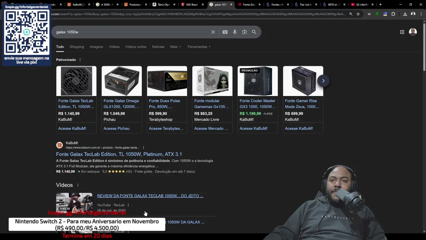
Task: Expand the Mais dropdown
Action: [x=175, y=47]
